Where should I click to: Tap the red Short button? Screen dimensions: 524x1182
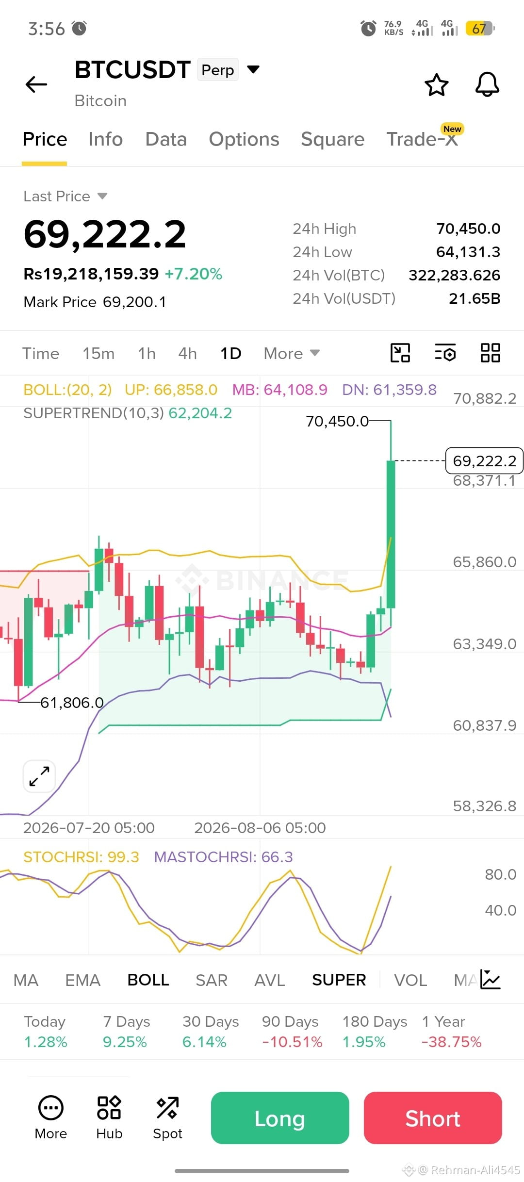(x=433, y=1118)
